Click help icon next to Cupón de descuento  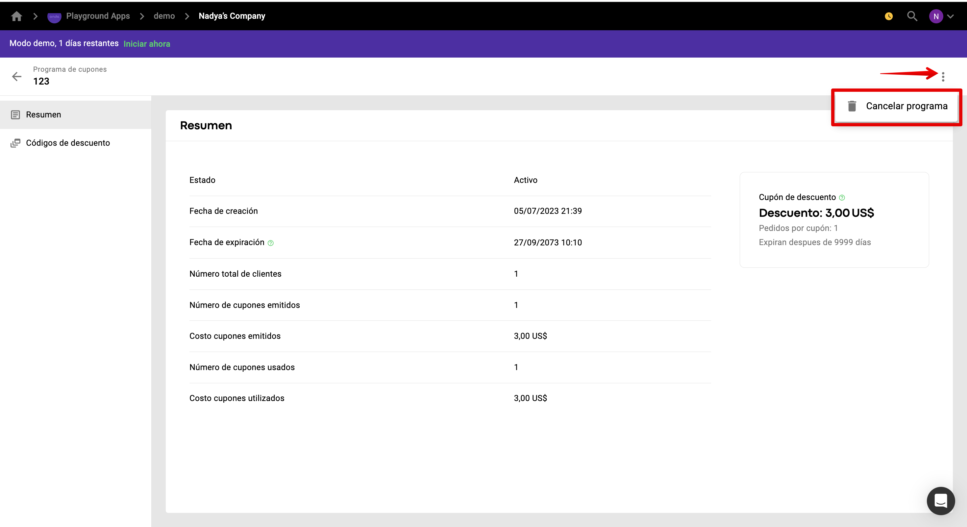pyautogui.click(x=842, y=197)
